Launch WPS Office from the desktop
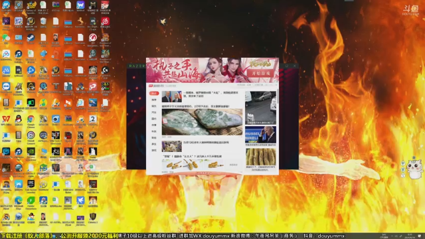 point(6,119)
